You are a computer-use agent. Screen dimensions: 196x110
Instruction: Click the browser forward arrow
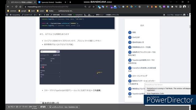click(x=12, y=7)
